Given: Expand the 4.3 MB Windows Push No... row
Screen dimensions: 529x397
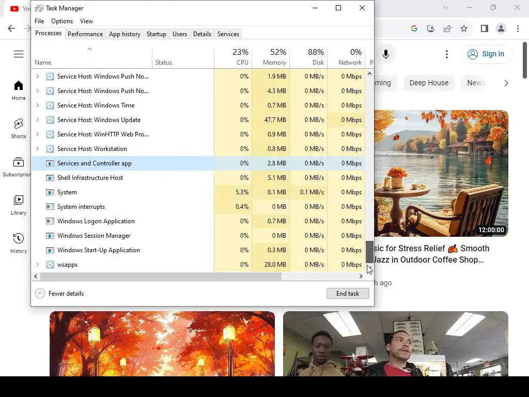Looking at the screenshot, I should click(37, 91).
